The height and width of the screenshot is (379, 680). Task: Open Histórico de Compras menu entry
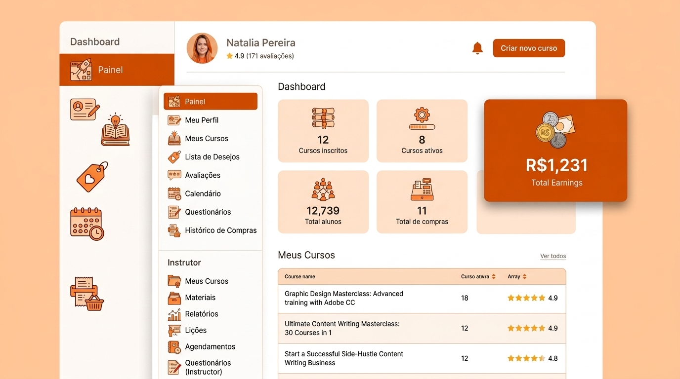coord(220,230)
